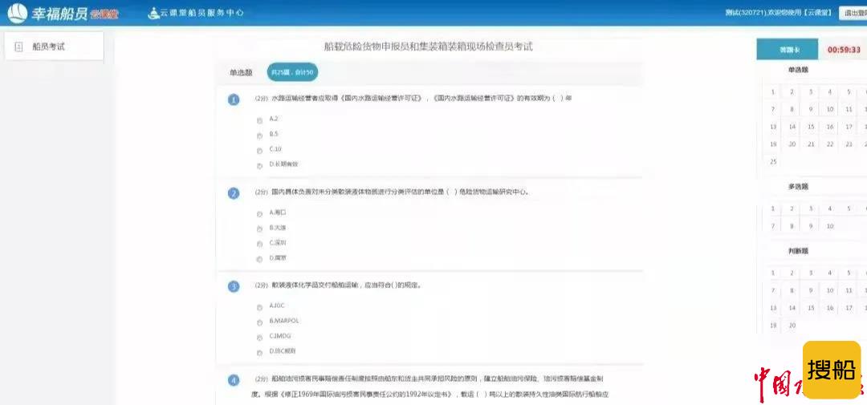
Task: Open question 10 in 多选题 answer card
Action: (x=829, y=226)
